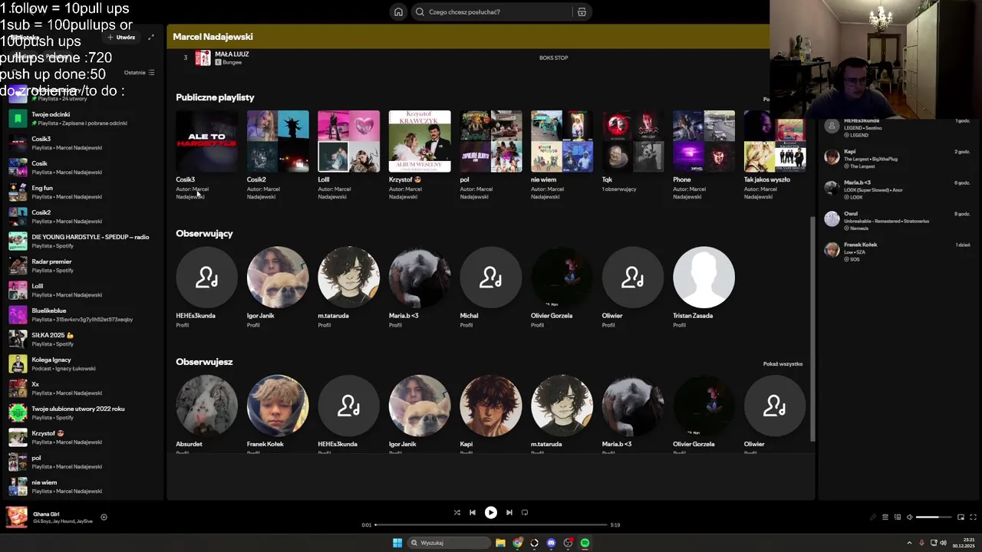The width and height of the screenshot is (982, 552).
Task: Toggle the repeat button in the player
Action: 525,512
